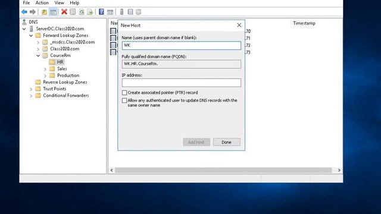Expand the Sales subdomain
Viewport: 381px width, 214px height.
45,69
